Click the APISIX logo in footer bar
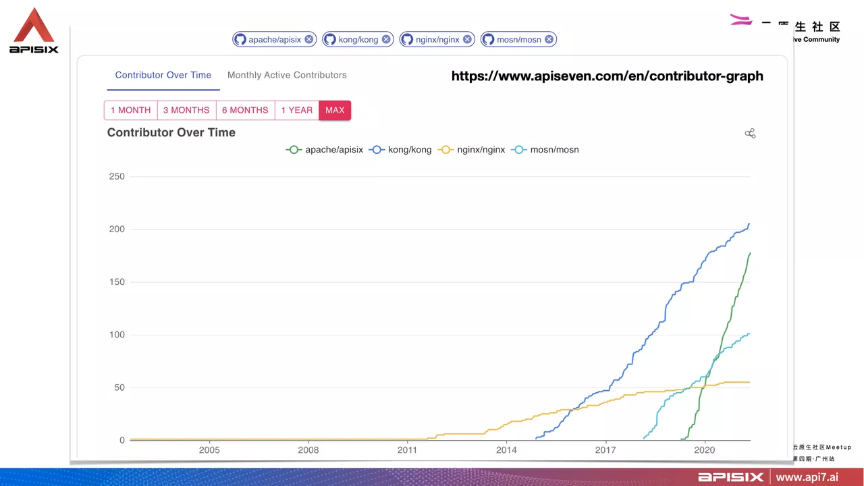 click(730, 477)
